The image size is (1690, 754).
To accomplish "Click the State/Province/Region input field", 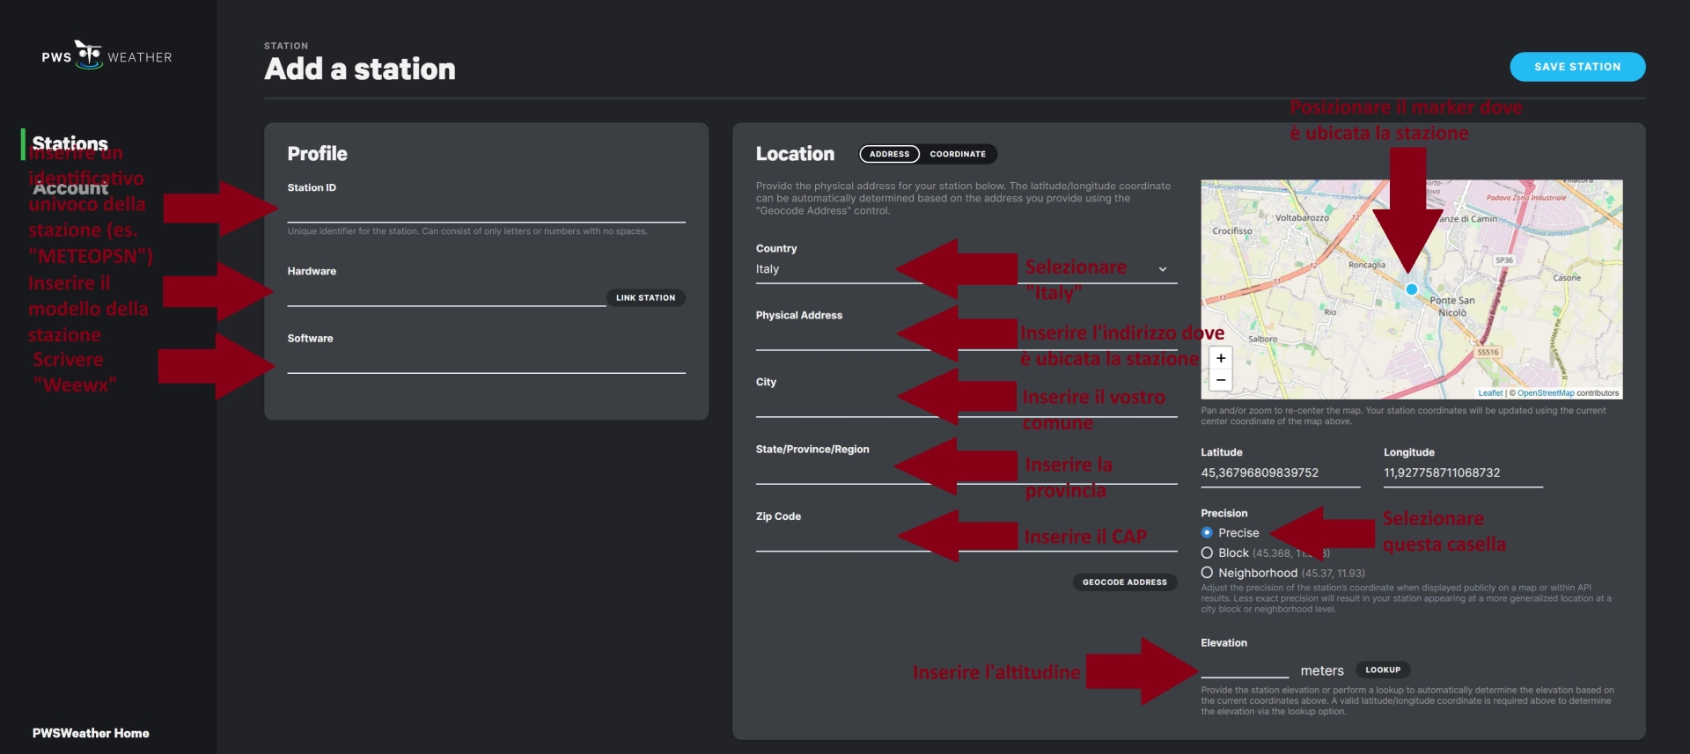I will coord(966,472).
